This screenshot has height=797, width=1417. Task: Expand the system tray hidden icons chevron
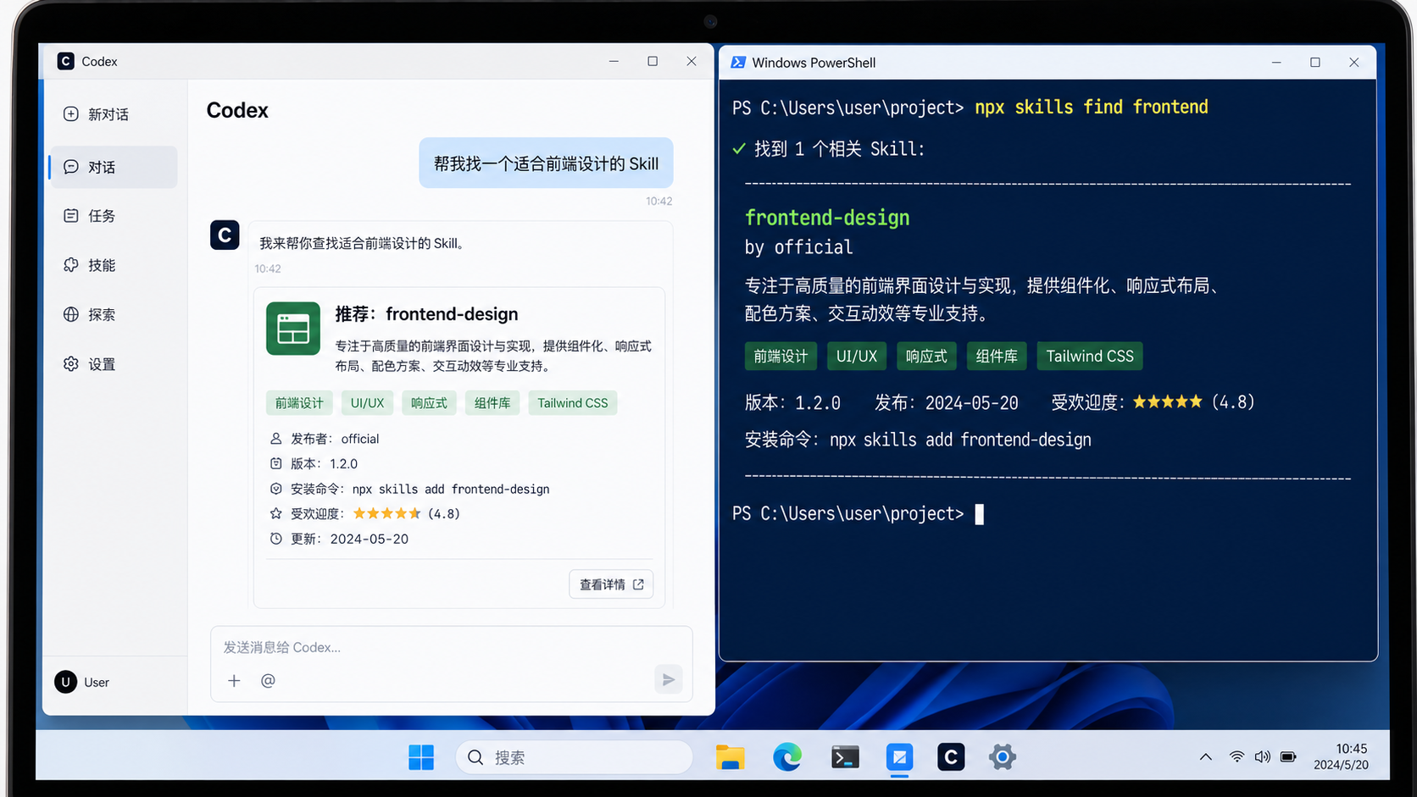click(x=1205, y=757)
